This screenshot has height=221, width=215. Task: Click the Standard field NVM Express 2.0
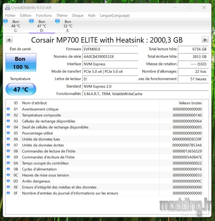coord(145,86)
